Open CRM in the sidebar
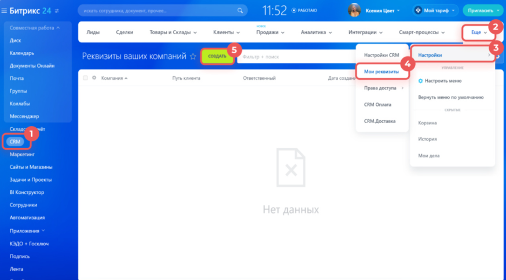506x280 pixels. [15, 142]
